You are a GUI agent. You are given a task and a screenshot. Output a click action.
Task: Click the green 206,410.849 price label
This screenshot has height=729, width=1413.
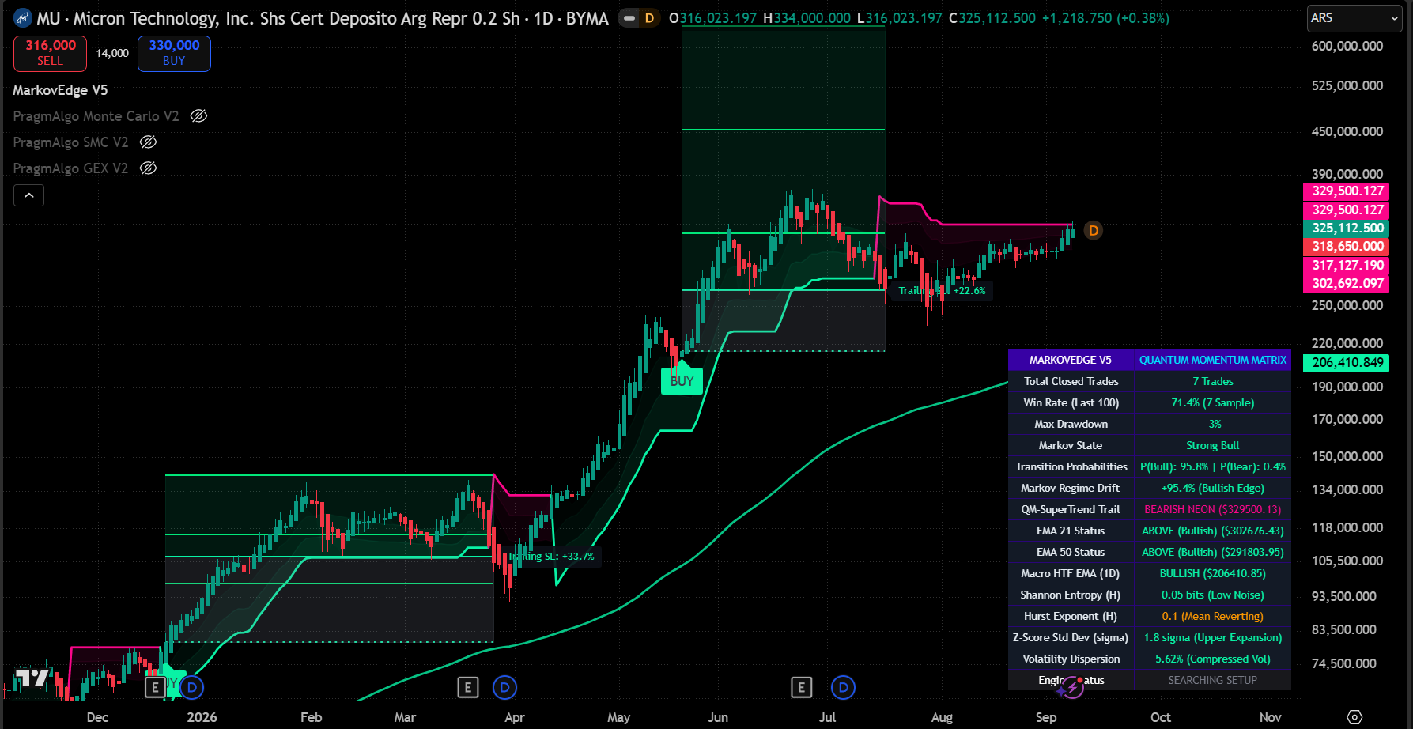point(1346,363)
